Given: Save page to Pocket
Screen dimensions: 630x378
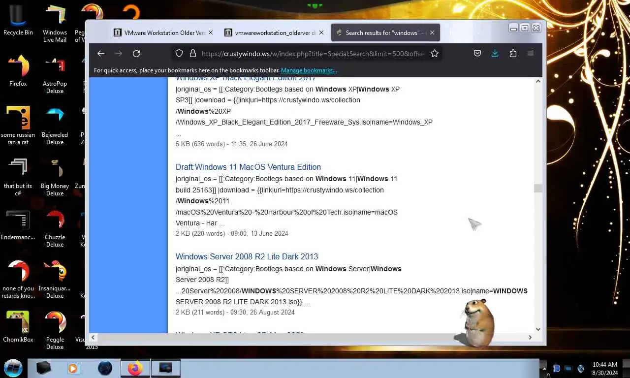Looking at the screenshot, I should pos(477,53).
